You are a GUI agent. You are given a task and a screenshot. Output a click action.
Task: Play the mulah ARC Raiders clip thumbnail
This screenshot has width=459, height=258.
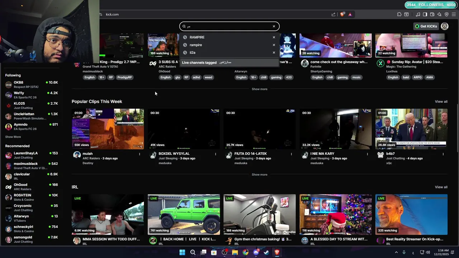(x=108, y=129)
